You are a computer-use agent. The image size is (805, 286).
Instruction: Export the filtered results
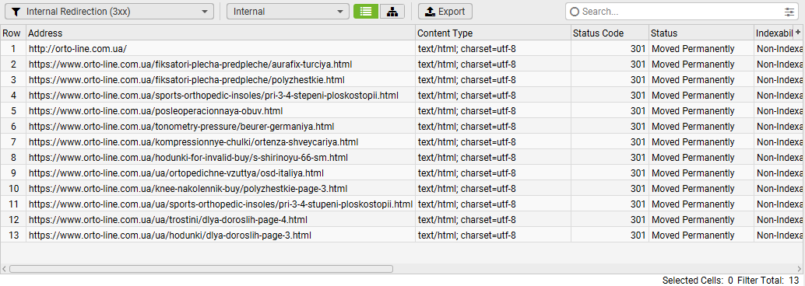pos(445,12)
